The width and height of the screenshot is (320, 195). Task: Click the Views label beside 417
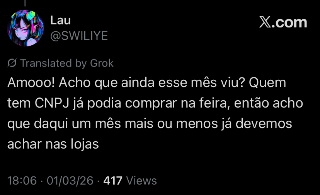click(x=141, y=181)
